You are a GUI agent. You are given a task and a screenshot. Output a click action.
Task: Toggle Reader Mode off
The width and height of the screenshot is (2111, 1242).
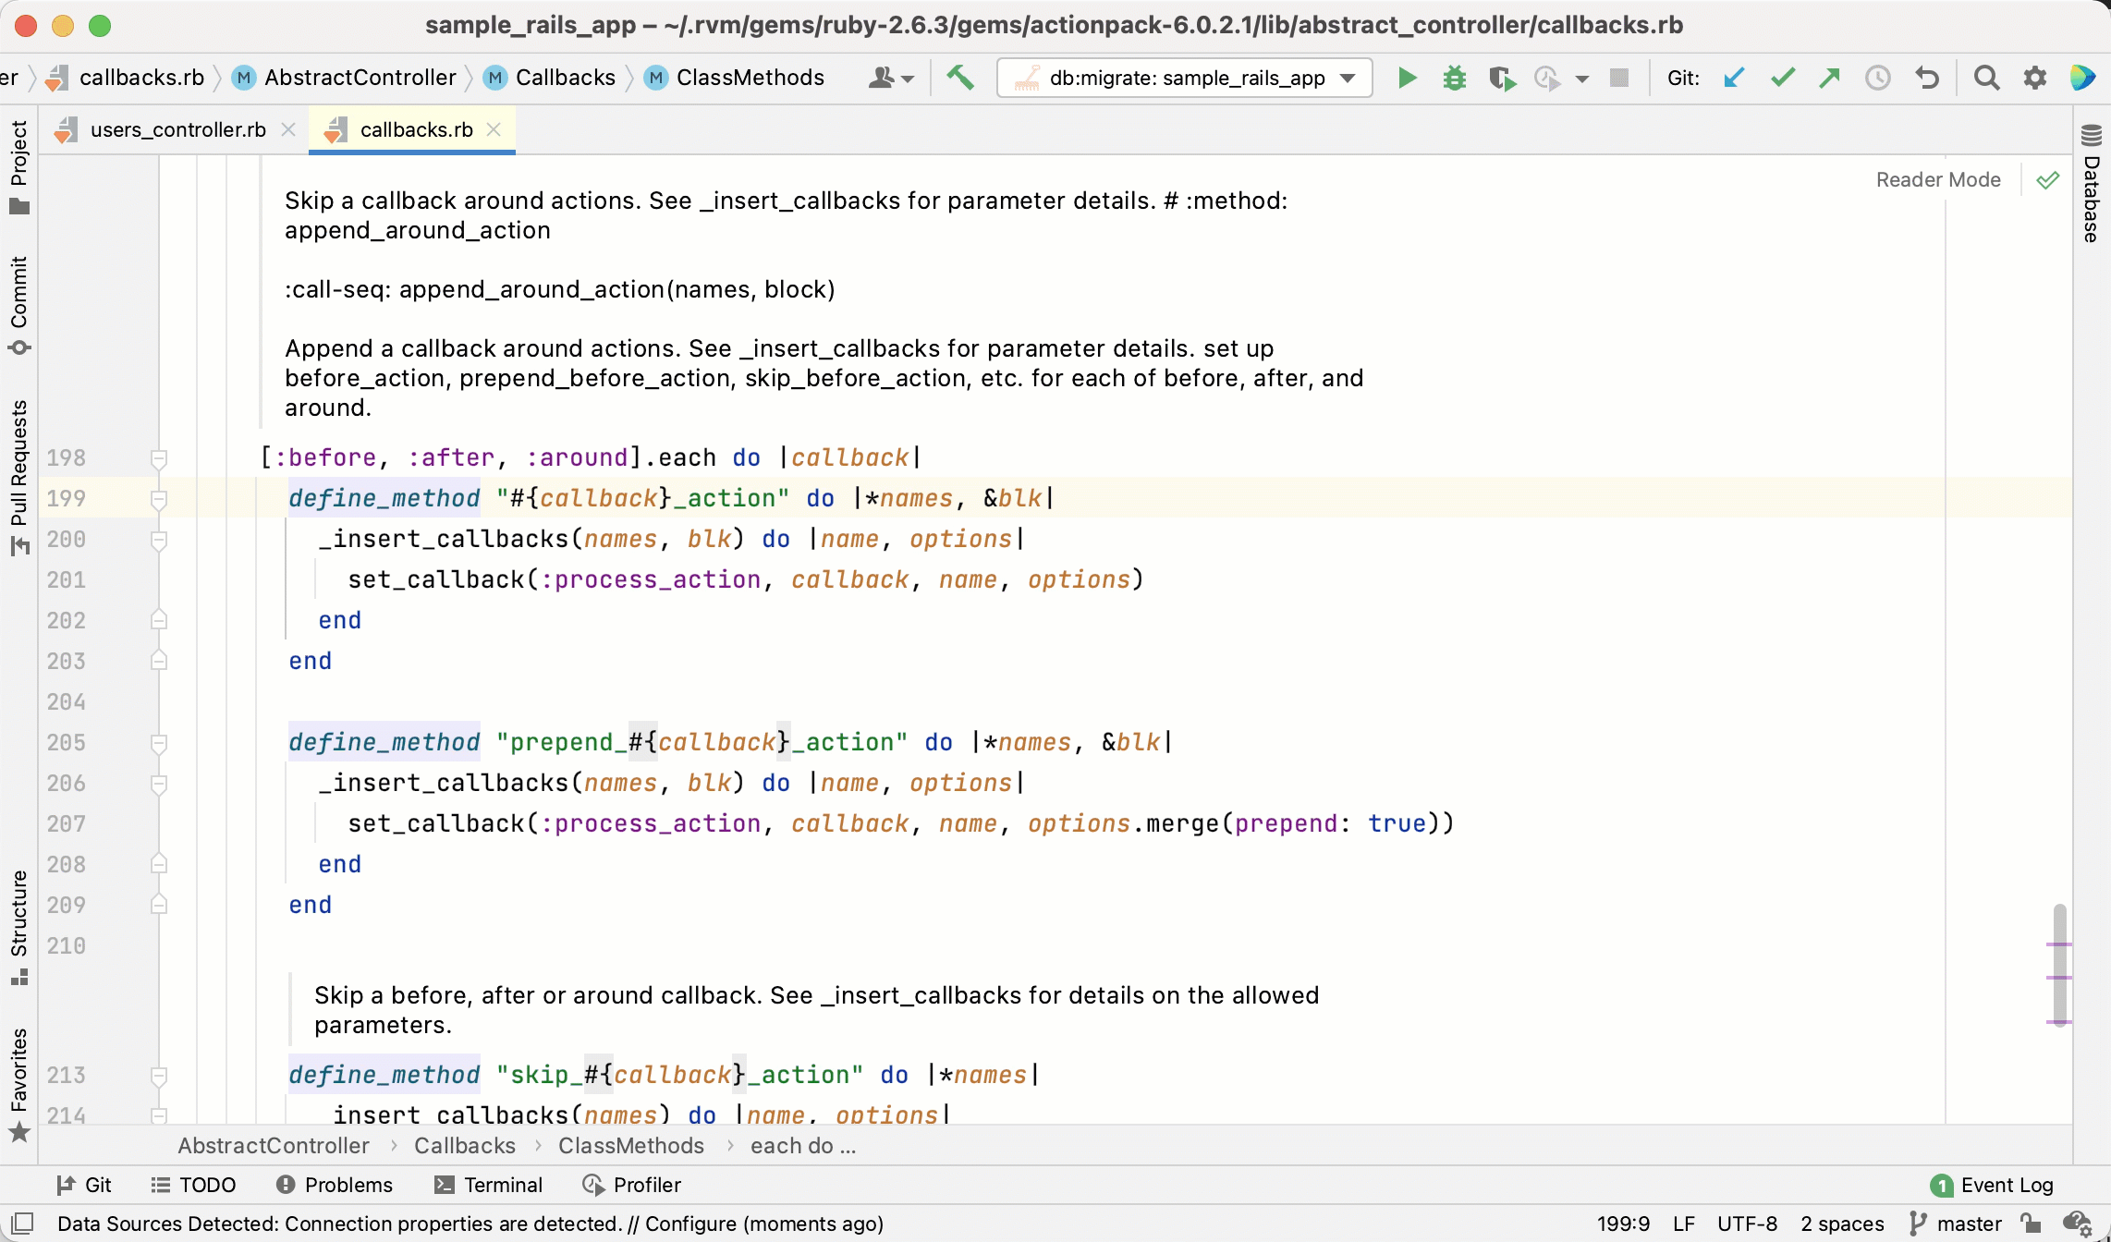click(x=2047, y=179)
